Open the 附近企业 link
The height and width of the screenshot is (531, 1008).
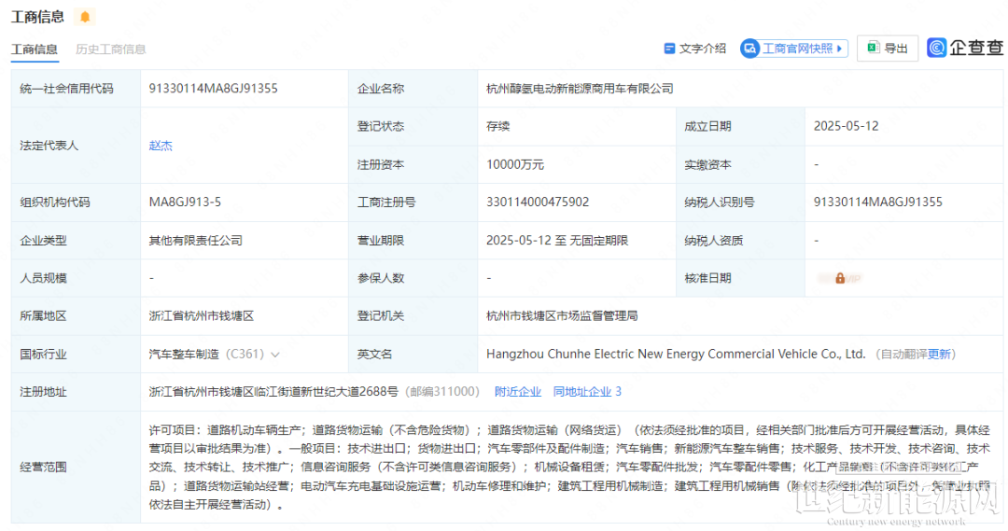coord(518,392)
